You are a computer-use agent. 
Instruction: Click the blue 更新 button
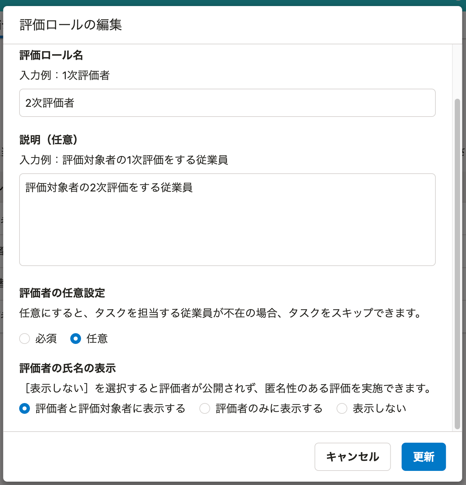pyautogui.click(x=424, y=457)
